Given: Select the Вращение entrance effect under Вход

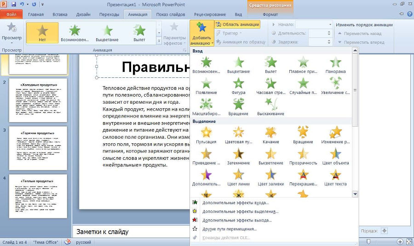Looking at the screenshot, I should tap(238, 107).
